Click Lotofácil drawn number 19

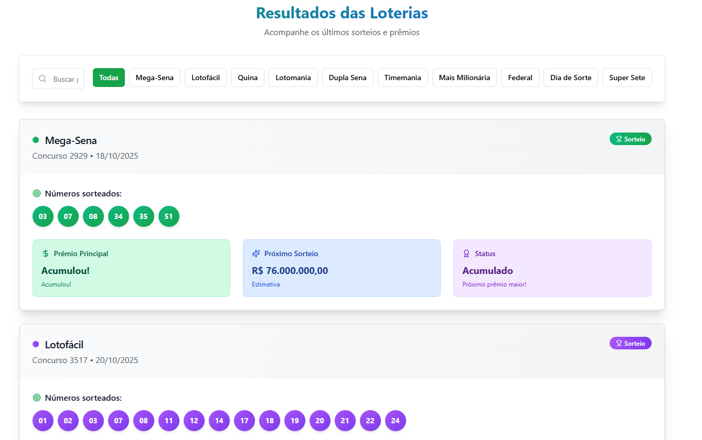295,421
